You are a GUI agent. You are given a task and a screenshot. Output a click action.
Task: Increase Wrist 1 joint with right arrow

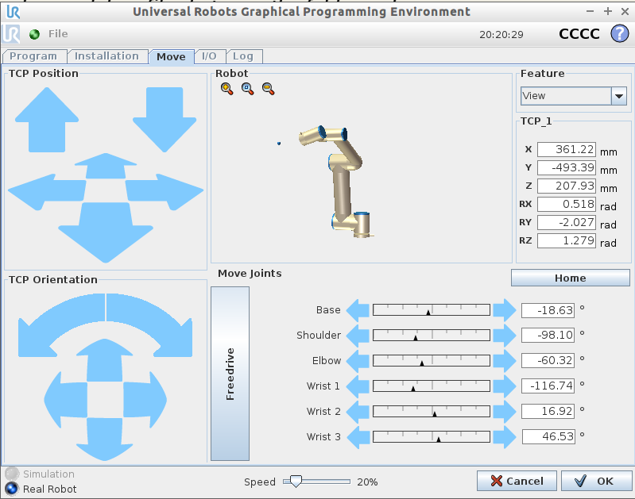click(505, 386)
